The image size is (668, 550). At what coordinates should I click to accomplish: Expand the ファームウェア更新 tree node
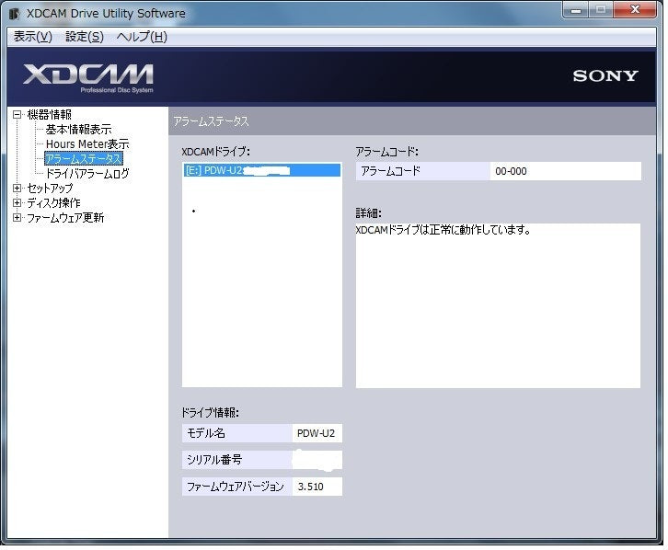point(17,218)
